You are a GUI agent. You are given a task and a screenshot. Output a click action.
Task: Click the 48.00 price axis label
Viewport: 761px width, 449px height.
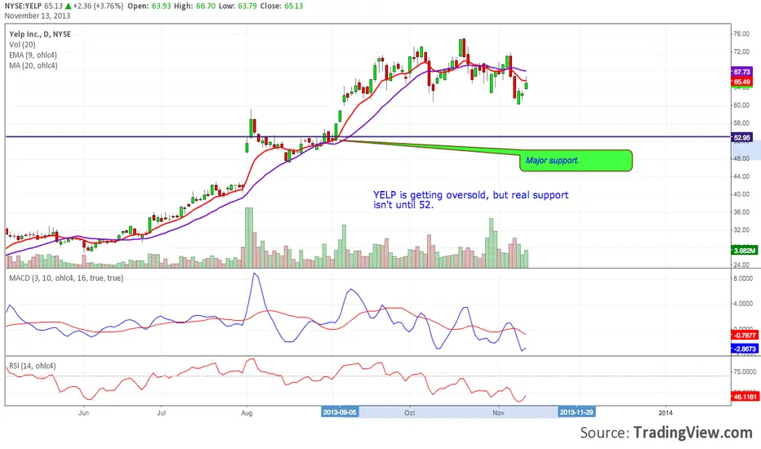click(x=741, y=158)
